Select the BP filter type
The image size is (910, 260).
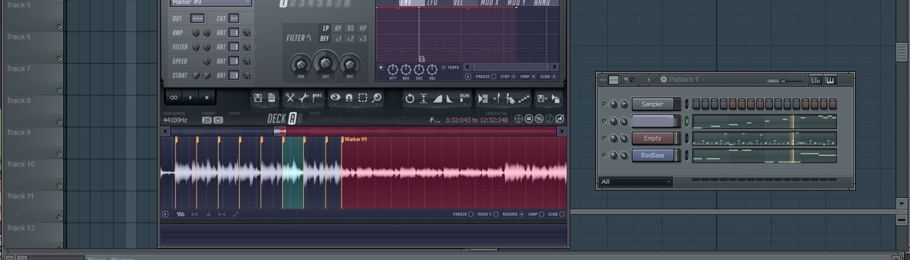[x=338, y=28]
